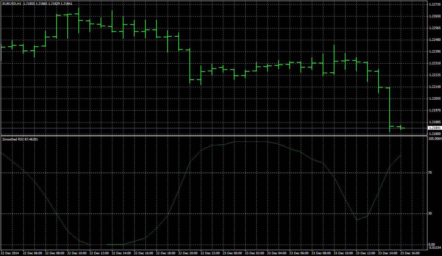Select the 23 Dec 08:00 time label

(x=321, y=253)
